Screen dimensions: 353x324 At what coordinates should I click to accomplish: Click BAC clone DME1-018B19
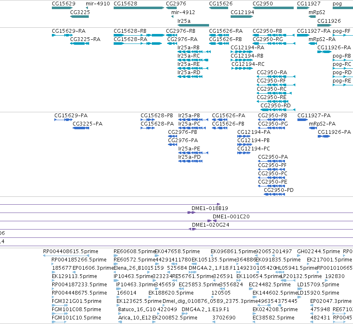tap(209, 208)
